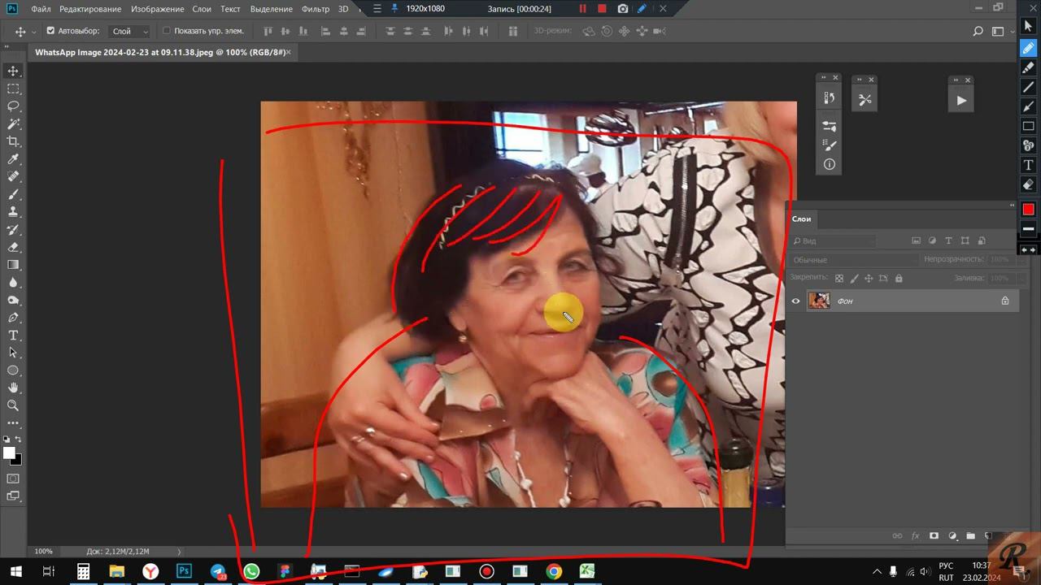Collapse the Layers panel with double arrows
Image resolution: width=1041 pixels, height=585 pixels.
1013,206
